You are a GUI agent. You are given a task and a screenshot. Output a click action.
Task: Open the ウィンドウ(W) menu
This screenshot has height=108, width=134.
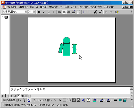(96, 7)
